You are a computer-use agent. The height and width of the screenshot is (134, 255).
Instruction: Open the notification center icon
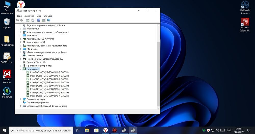249,130
